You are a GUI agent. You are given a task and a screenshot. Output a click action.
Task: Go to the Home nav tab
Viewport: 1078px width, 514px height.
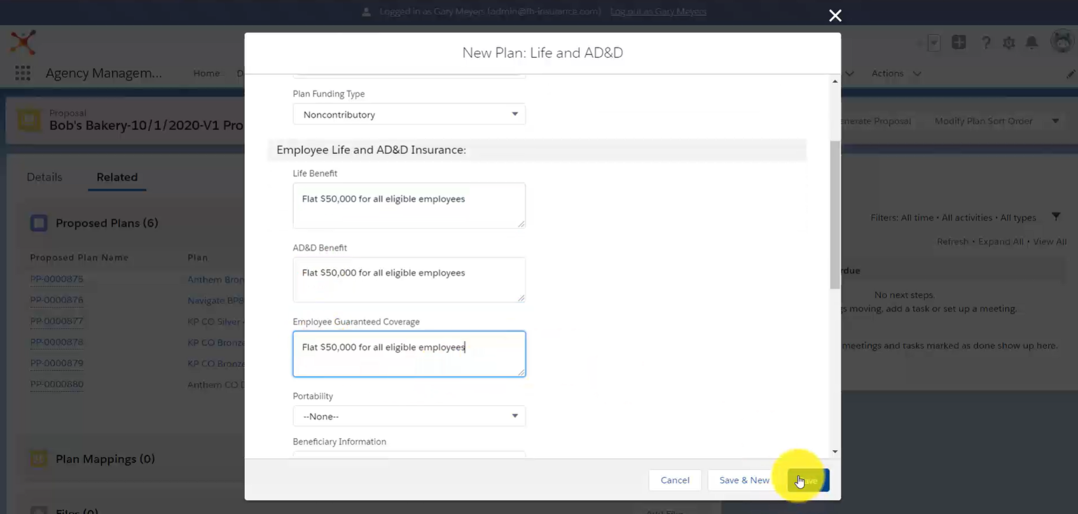[207, 73]
